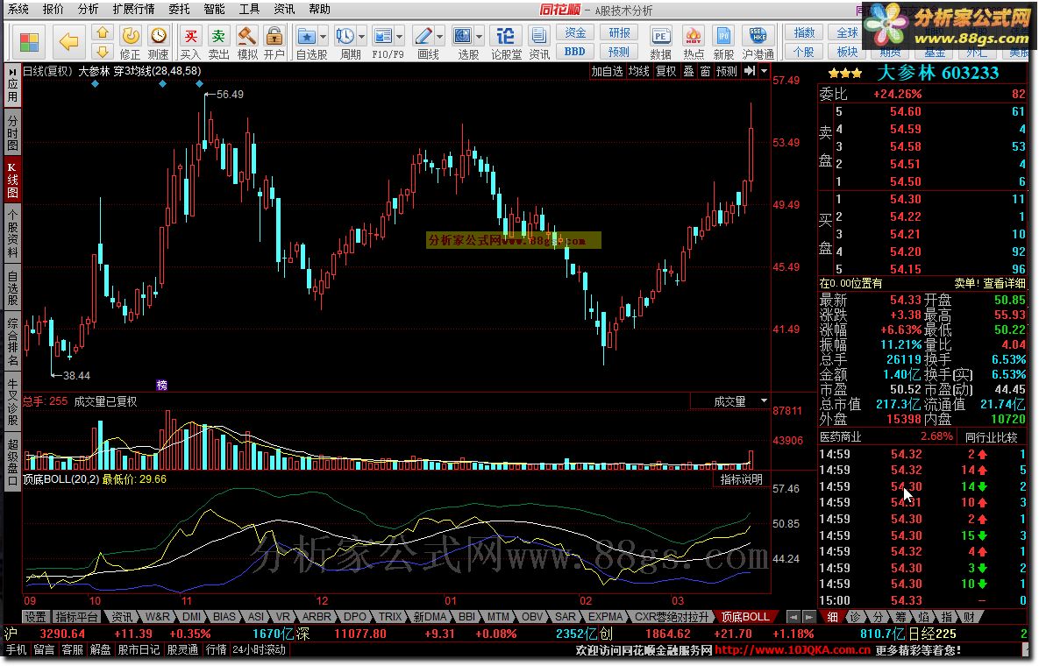Toggle the 预测 forecast chart option
Screen dimensions: 1039x666
(727, 71)
